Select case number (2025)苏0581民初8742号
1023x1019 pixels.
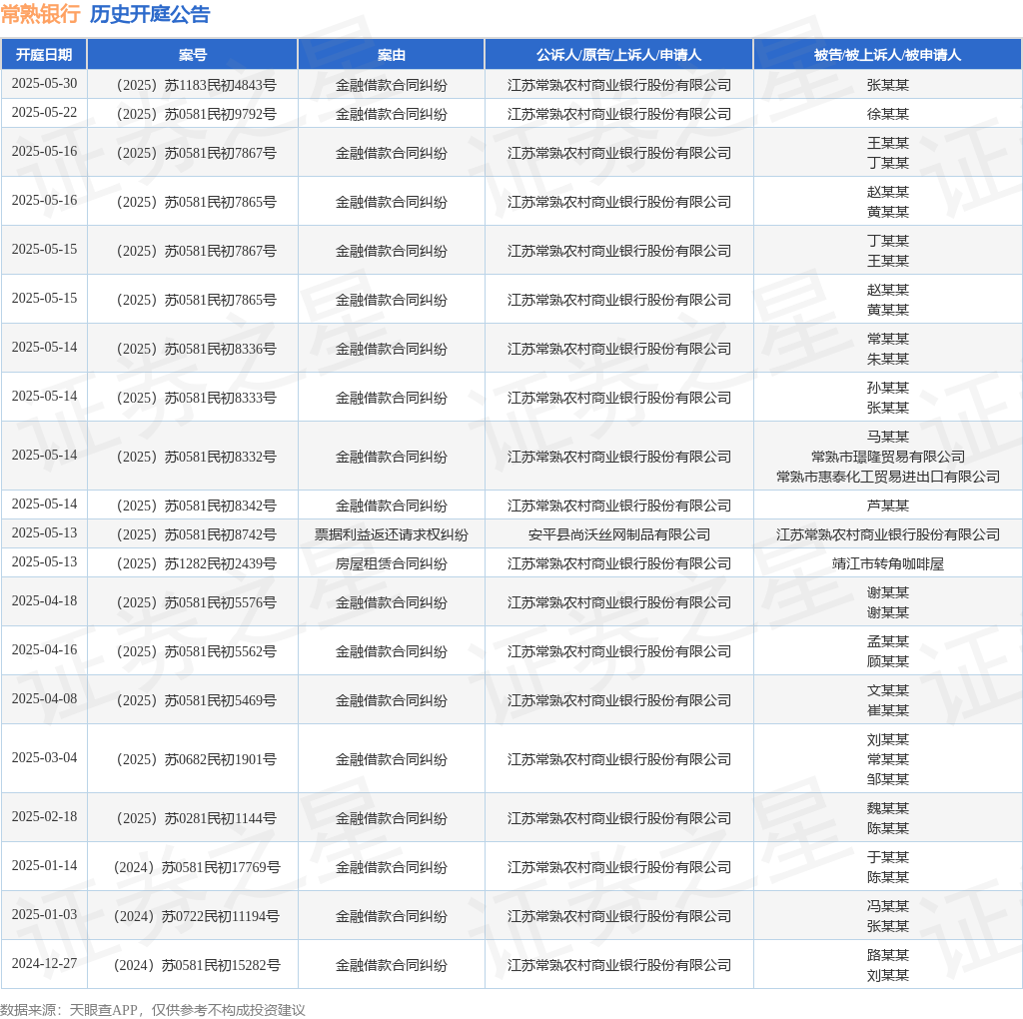pos(195,534)
